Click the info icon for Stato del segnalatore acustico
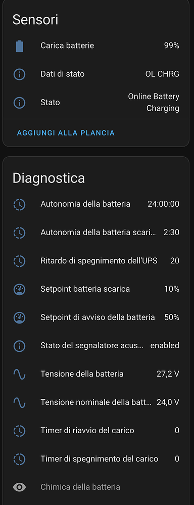 tap(19, 346)
